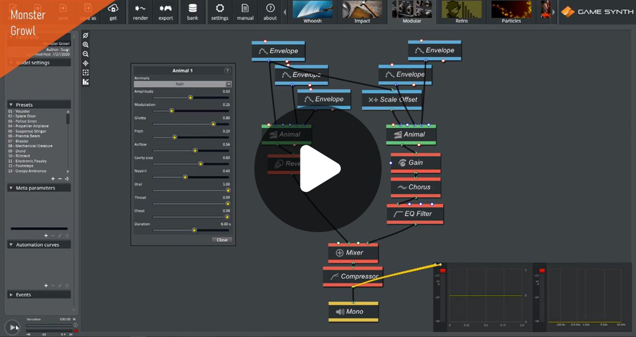
Task: Show more model tabs with right arrow
Action: click(554, 12)
